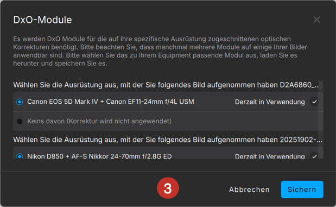This screenshot has width=336, height=207.
Task: Click the checkmark icon in the Canon row
Action: [x=314, y=102]
